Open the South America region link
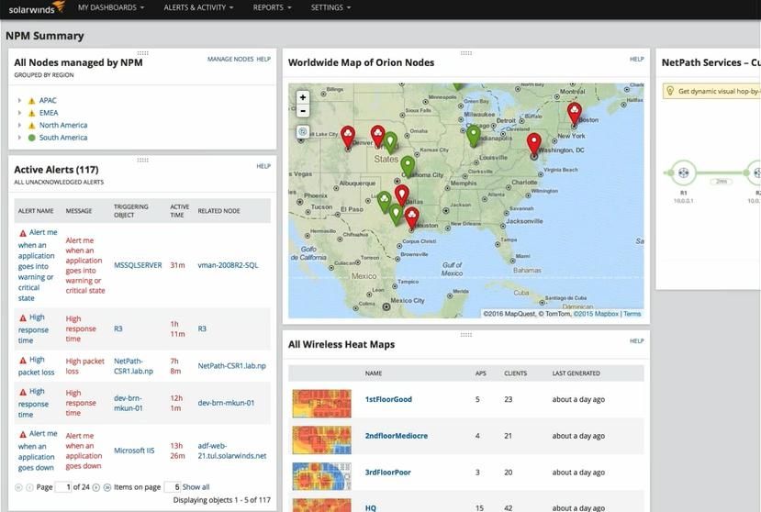This screenshot has width=761, height=512. 63,138
